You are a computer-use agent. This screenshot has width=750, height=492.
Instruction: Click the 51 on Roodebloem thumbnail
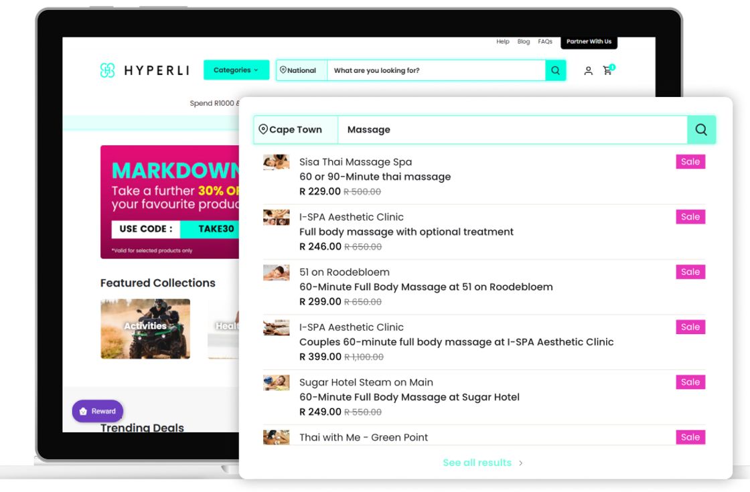[x=276, y=272]
